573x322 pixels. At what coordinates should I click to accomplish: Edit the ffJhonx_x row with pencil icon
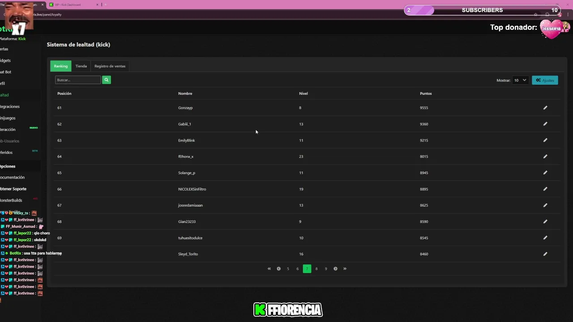[x=545, y=157]
